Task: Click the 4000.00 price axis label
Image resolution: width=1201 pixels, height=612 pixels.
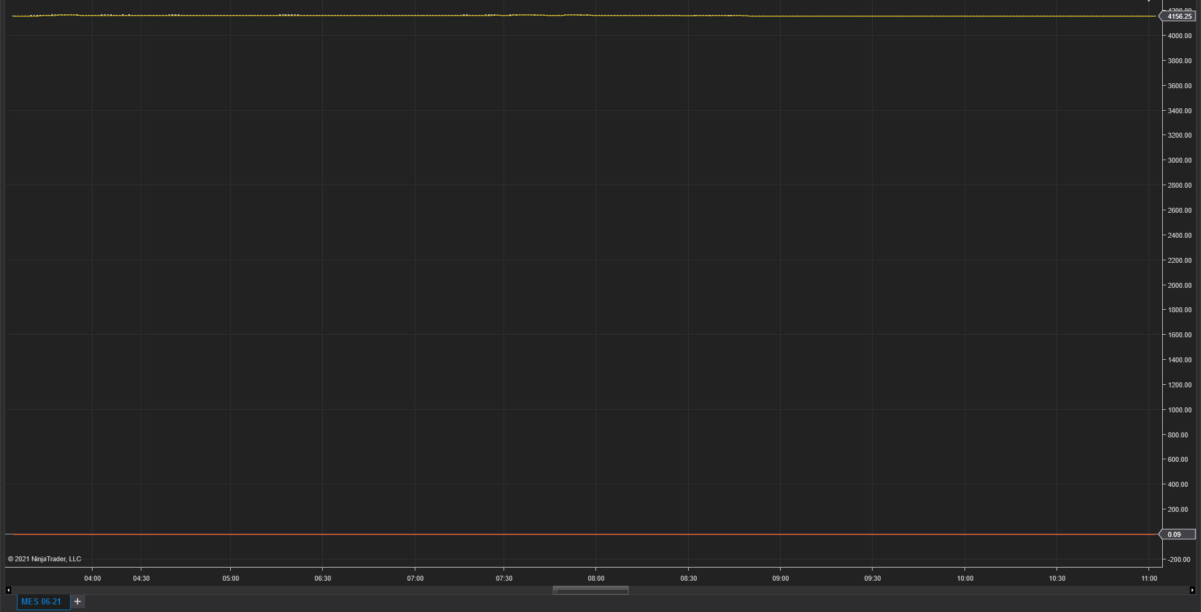Action: click(x=1179, y=36)
